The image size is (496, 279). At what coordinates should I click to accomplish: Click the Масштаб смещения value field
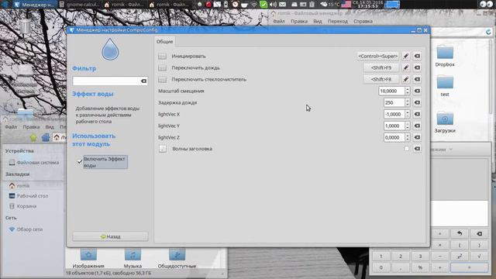[x=391, y=91]
